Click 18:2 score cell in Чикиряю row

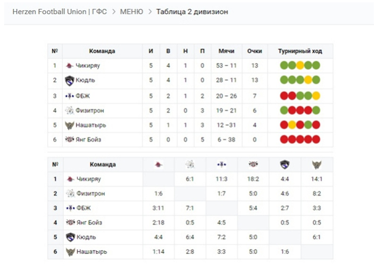(253, 179)
